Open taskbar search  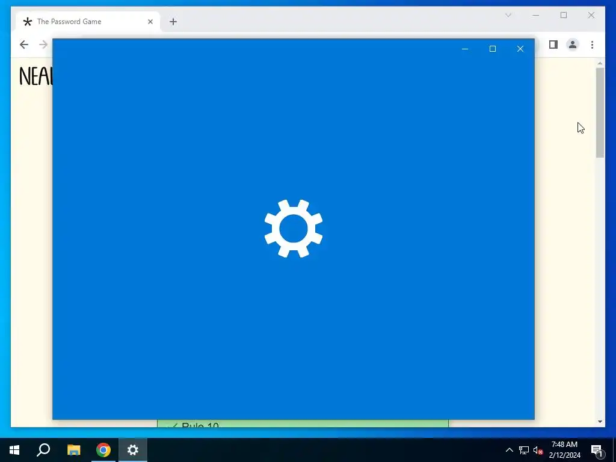[43, 450]
